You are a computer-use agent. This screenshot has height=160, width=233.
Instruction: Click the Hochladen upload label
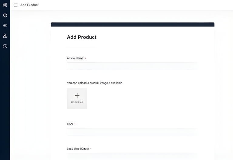[77, 102]
